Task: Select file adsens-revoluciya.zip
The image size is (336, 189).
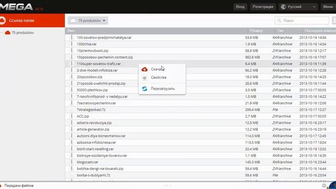Action: click(94, 123)
